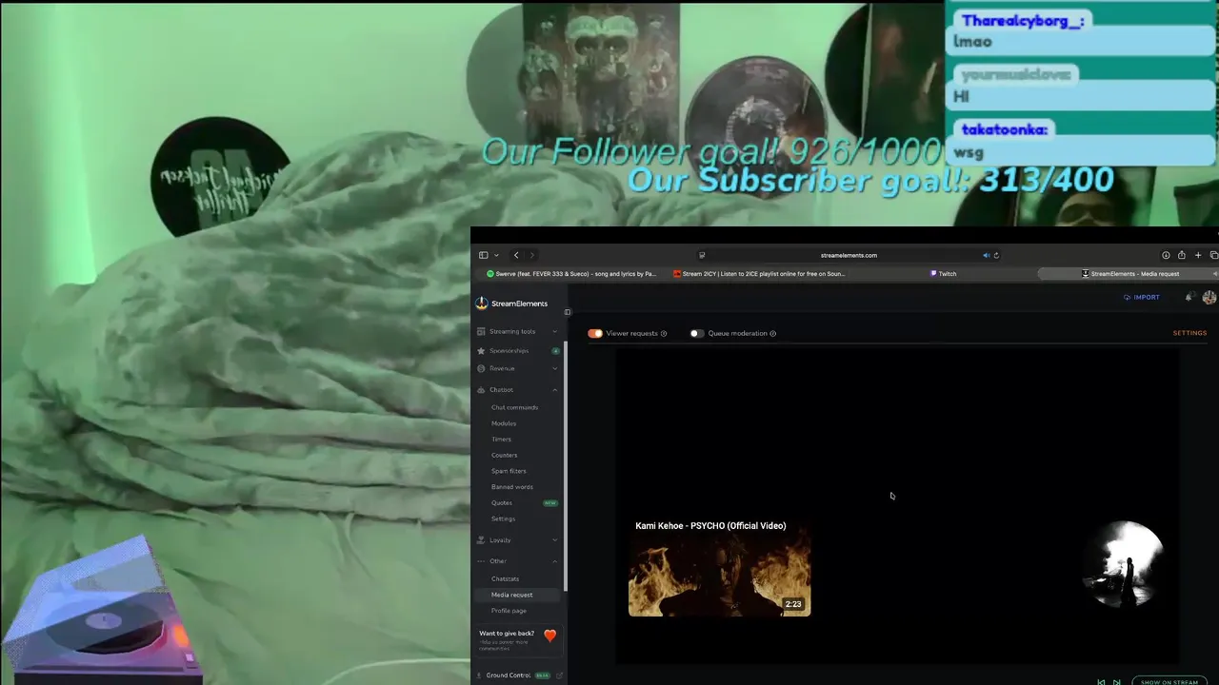The height and width of the screenshot is (685, 1219).
Task: Click the Sponsorships star icon
Action: click(481, 351)
